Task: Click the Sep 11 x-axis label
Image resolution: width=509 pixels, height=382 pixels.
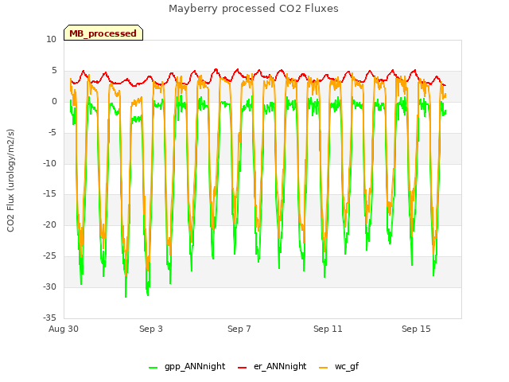Action: click(x=328, y=329)
